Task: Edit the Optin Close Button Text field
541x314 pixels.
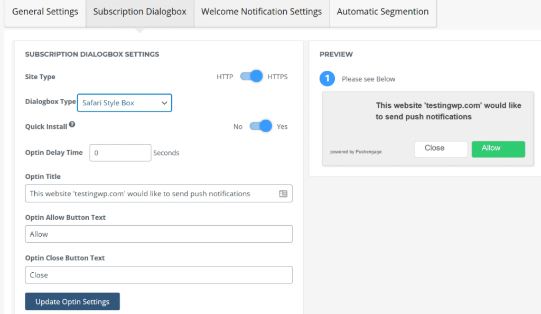Action: (x=158, y=275)
